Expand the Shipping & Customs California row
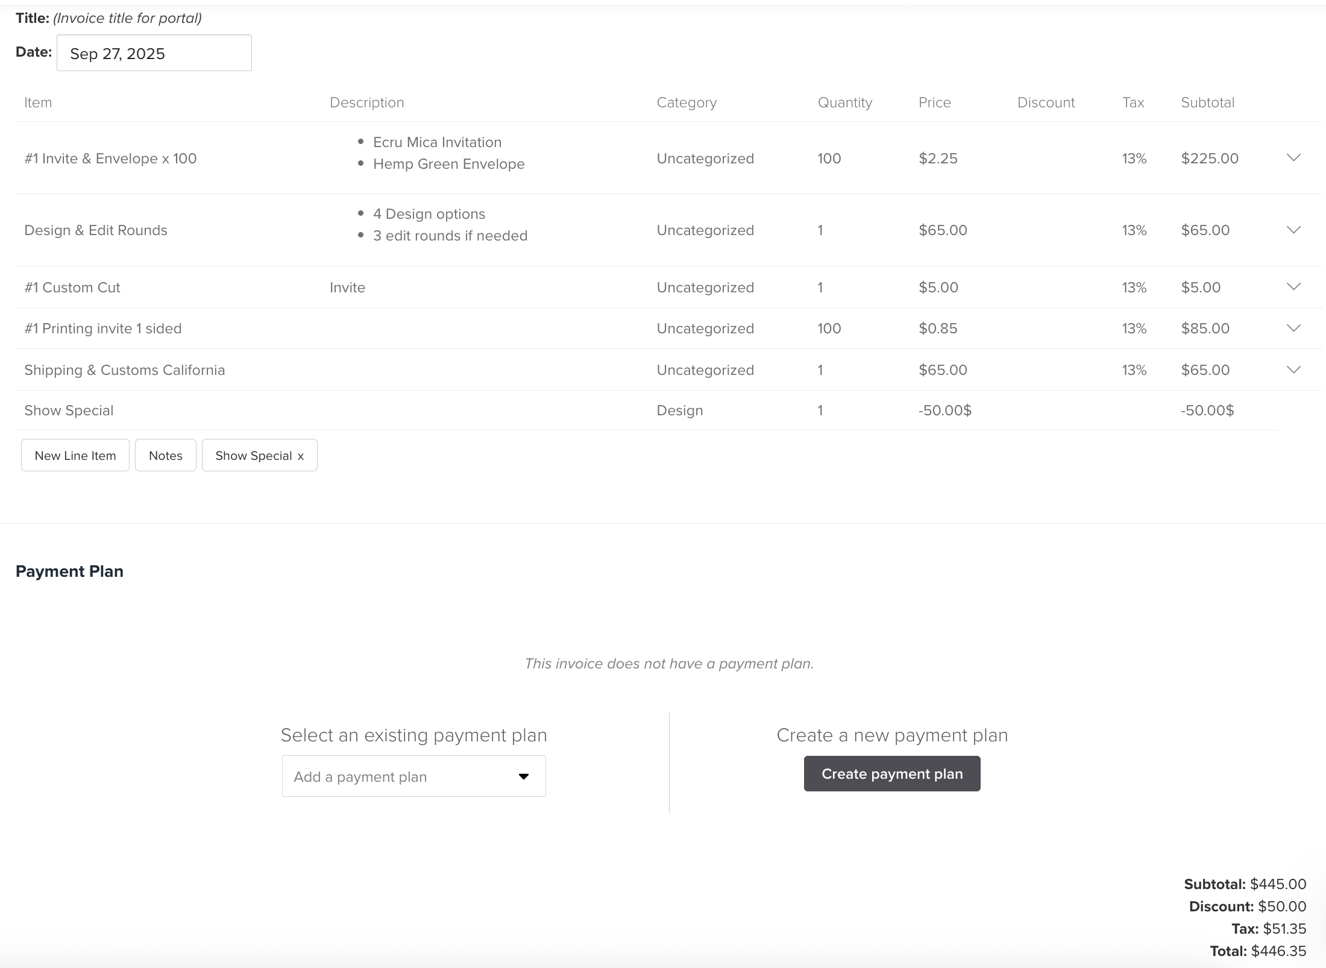This screenshot has height=968, width=1326. 1293,369
